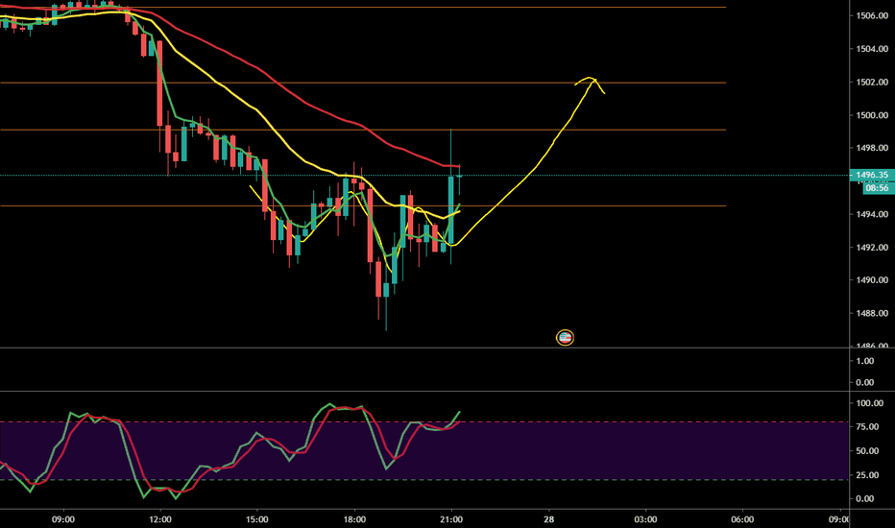Click the 0.00 stochastic scale label
The width and height of the screenshot is (895, 528).
tap(864, 499)
